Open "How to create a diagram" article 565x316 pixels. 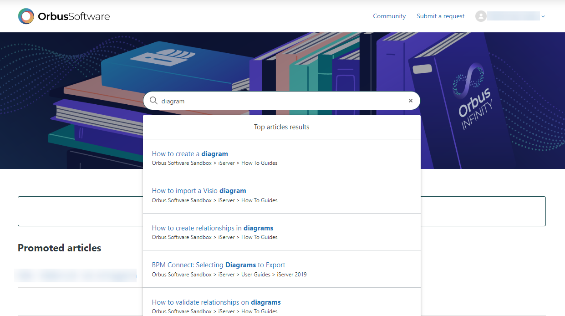click(x=190, y=154)
